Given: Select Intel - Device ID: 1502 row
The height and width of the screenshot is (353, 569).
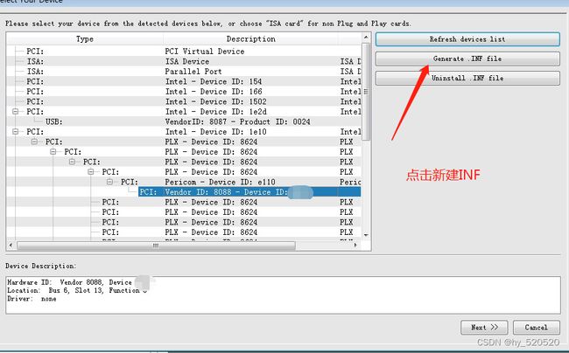Looking at the screenshot, I should [184, 101].
